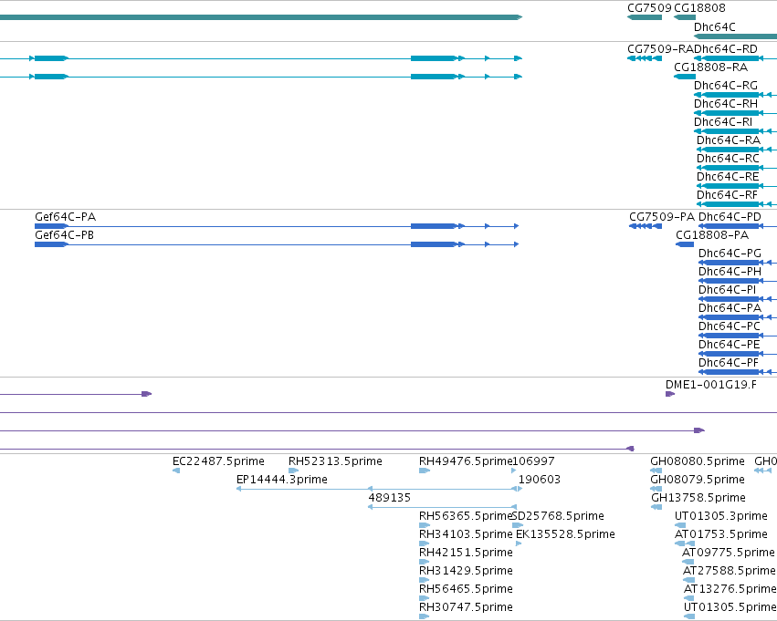
Task: Select protein CG18808-PA
Action: click(x=712, y=235)
